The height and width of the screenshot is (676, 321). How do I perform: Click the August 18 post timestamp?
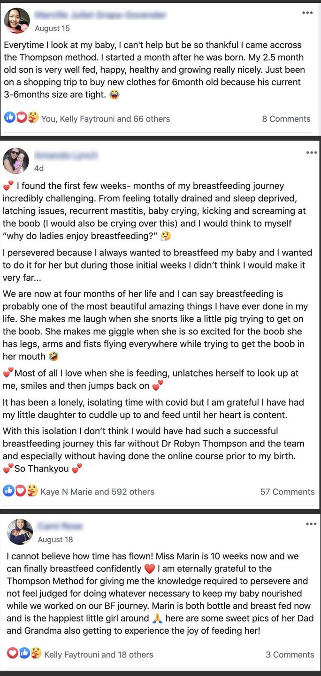coord(55,539)
